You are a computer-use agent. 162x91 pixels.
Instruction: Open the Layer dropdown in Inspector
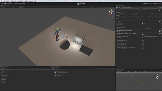(x=152, y=9)
